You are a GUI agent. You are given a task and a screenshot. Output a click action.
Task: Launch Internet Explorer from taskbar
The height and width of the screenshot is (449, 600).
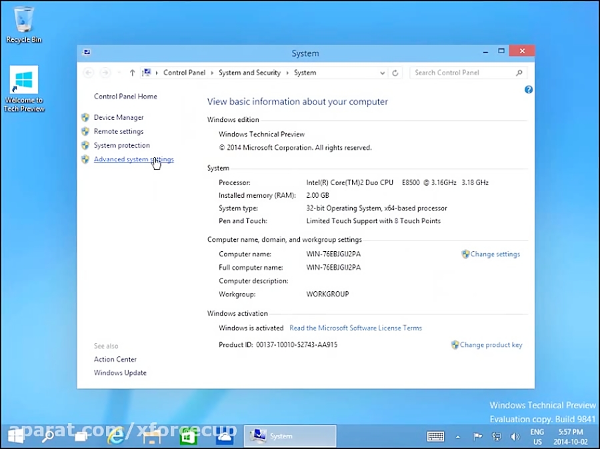(x=115, y=436)
